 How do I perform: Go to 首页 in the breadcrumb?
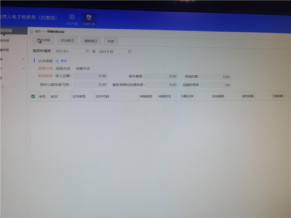coord(38,32)
